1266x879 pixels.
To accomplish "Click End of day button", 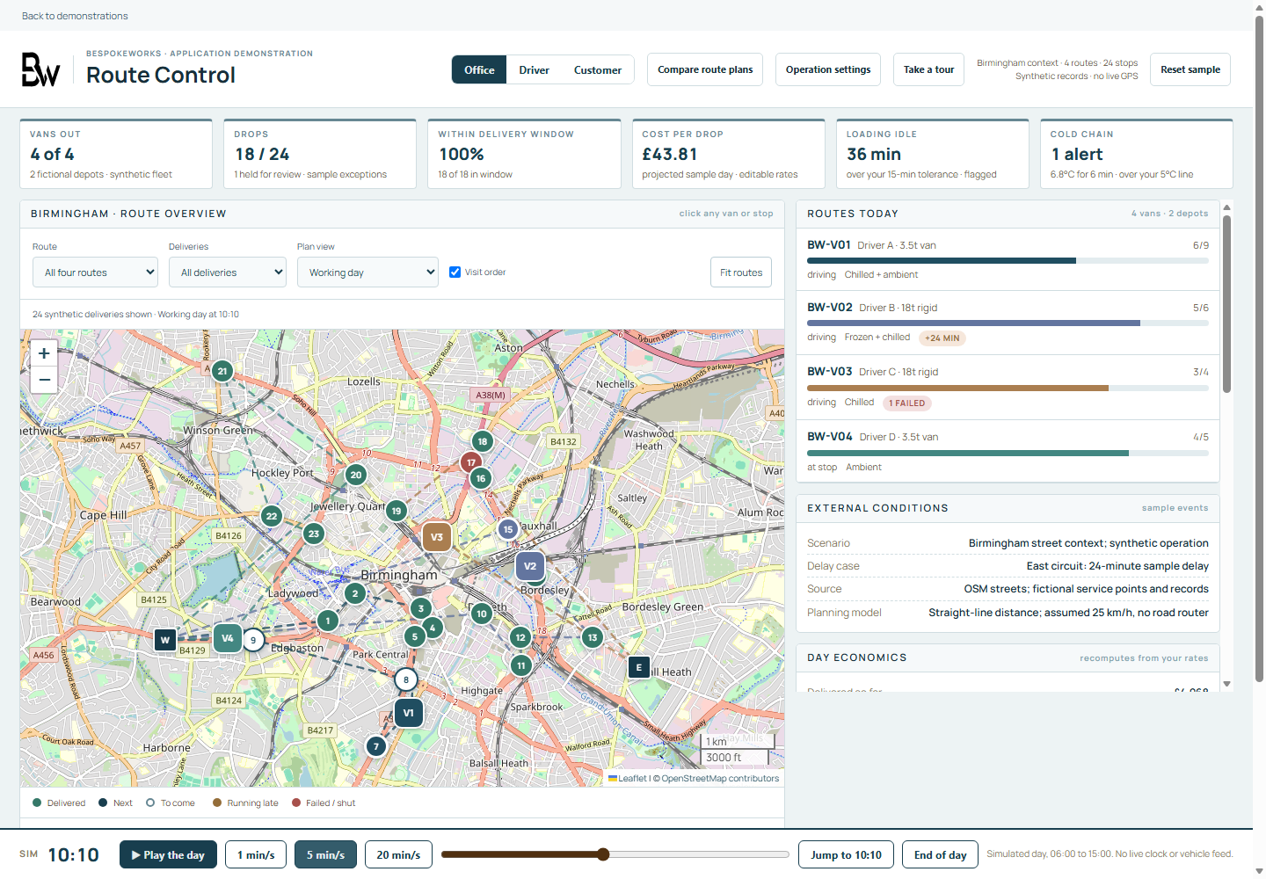I will click(941, 854).
